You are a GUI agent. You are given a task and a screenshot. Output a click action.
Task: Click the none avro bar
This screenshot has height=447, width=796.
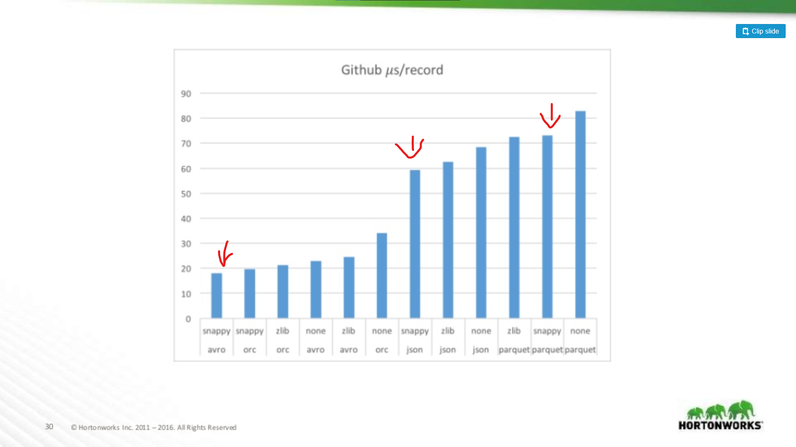coord(316,289)
